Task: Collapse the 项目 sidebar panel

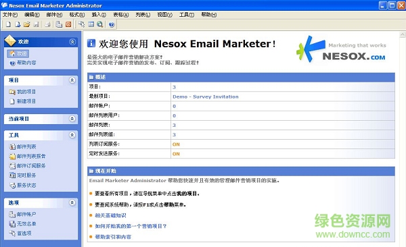Action: (x=72, y=80)
